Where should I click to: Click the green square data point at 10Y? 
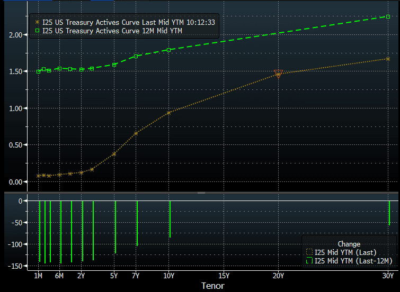[168, 50]
